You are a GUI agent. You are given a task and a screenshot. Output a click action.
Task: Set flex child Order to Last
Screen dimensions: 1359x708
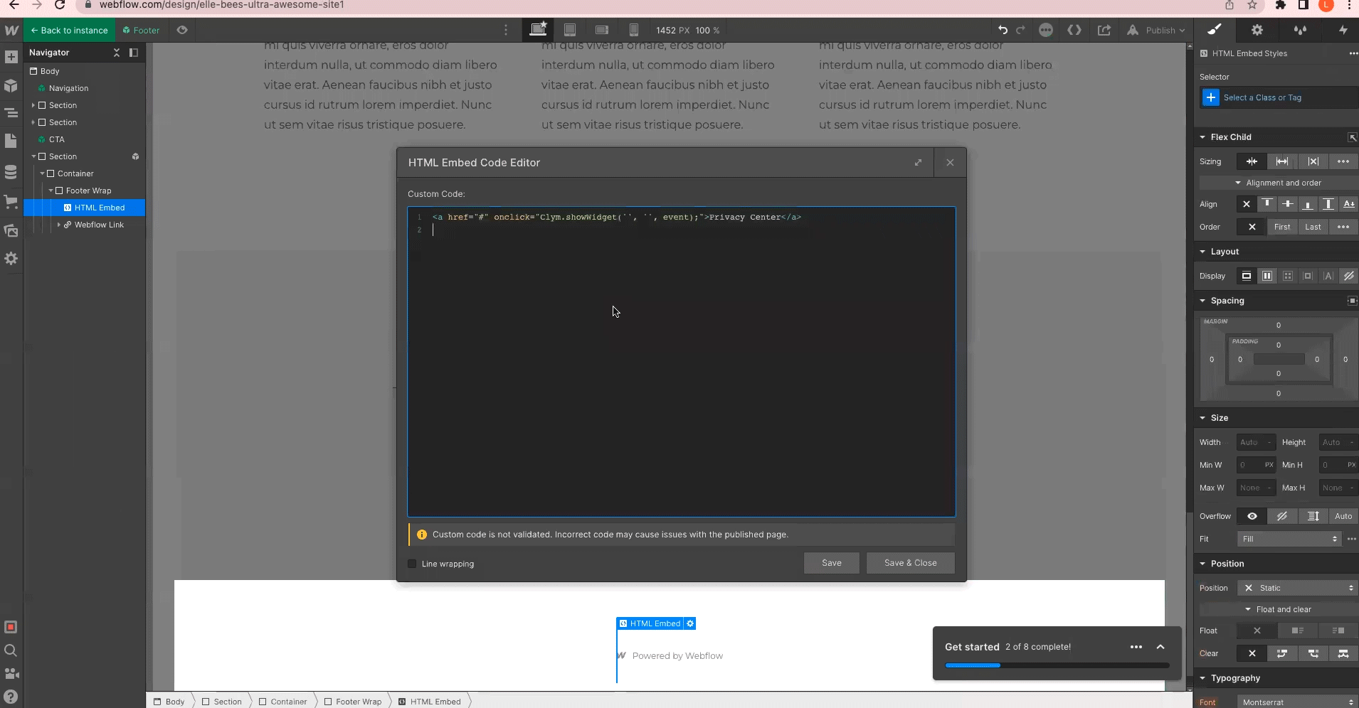pyautogui.click(x=1313, y=227)
